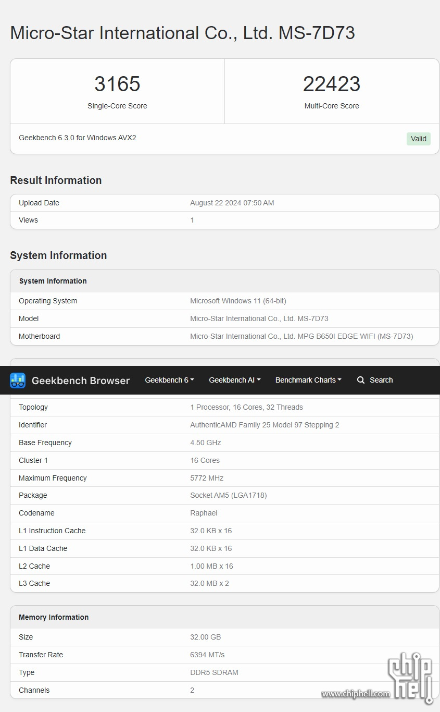This screenshot has height=712, width=440.
Task: Click the L2 Cache value 1.00 MB x 16
Action: click(211, 566)
